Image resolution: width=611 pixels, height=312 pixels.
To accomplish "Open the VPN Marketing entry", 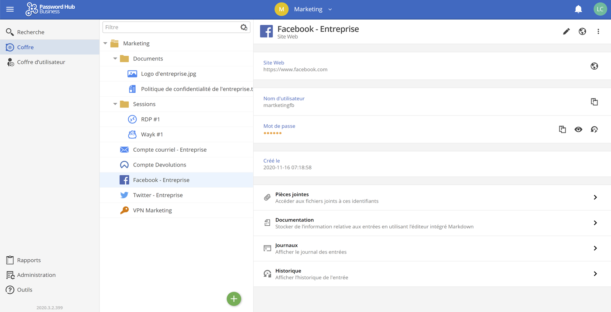I will (152, 210).
